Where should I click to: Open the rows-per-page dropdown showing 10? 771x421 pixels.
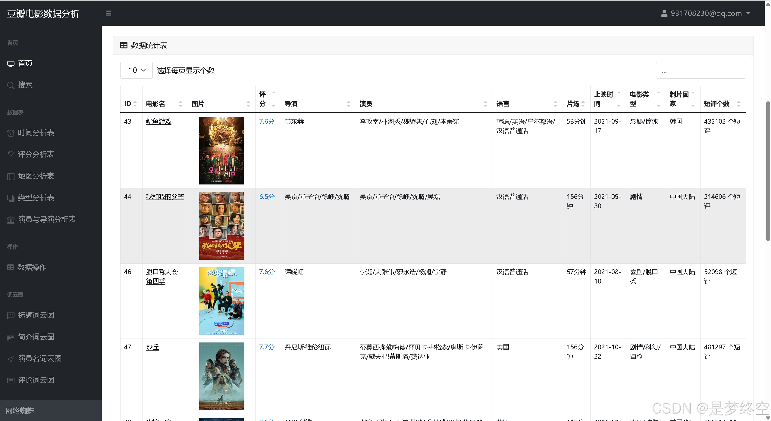(x=136, y=70)
